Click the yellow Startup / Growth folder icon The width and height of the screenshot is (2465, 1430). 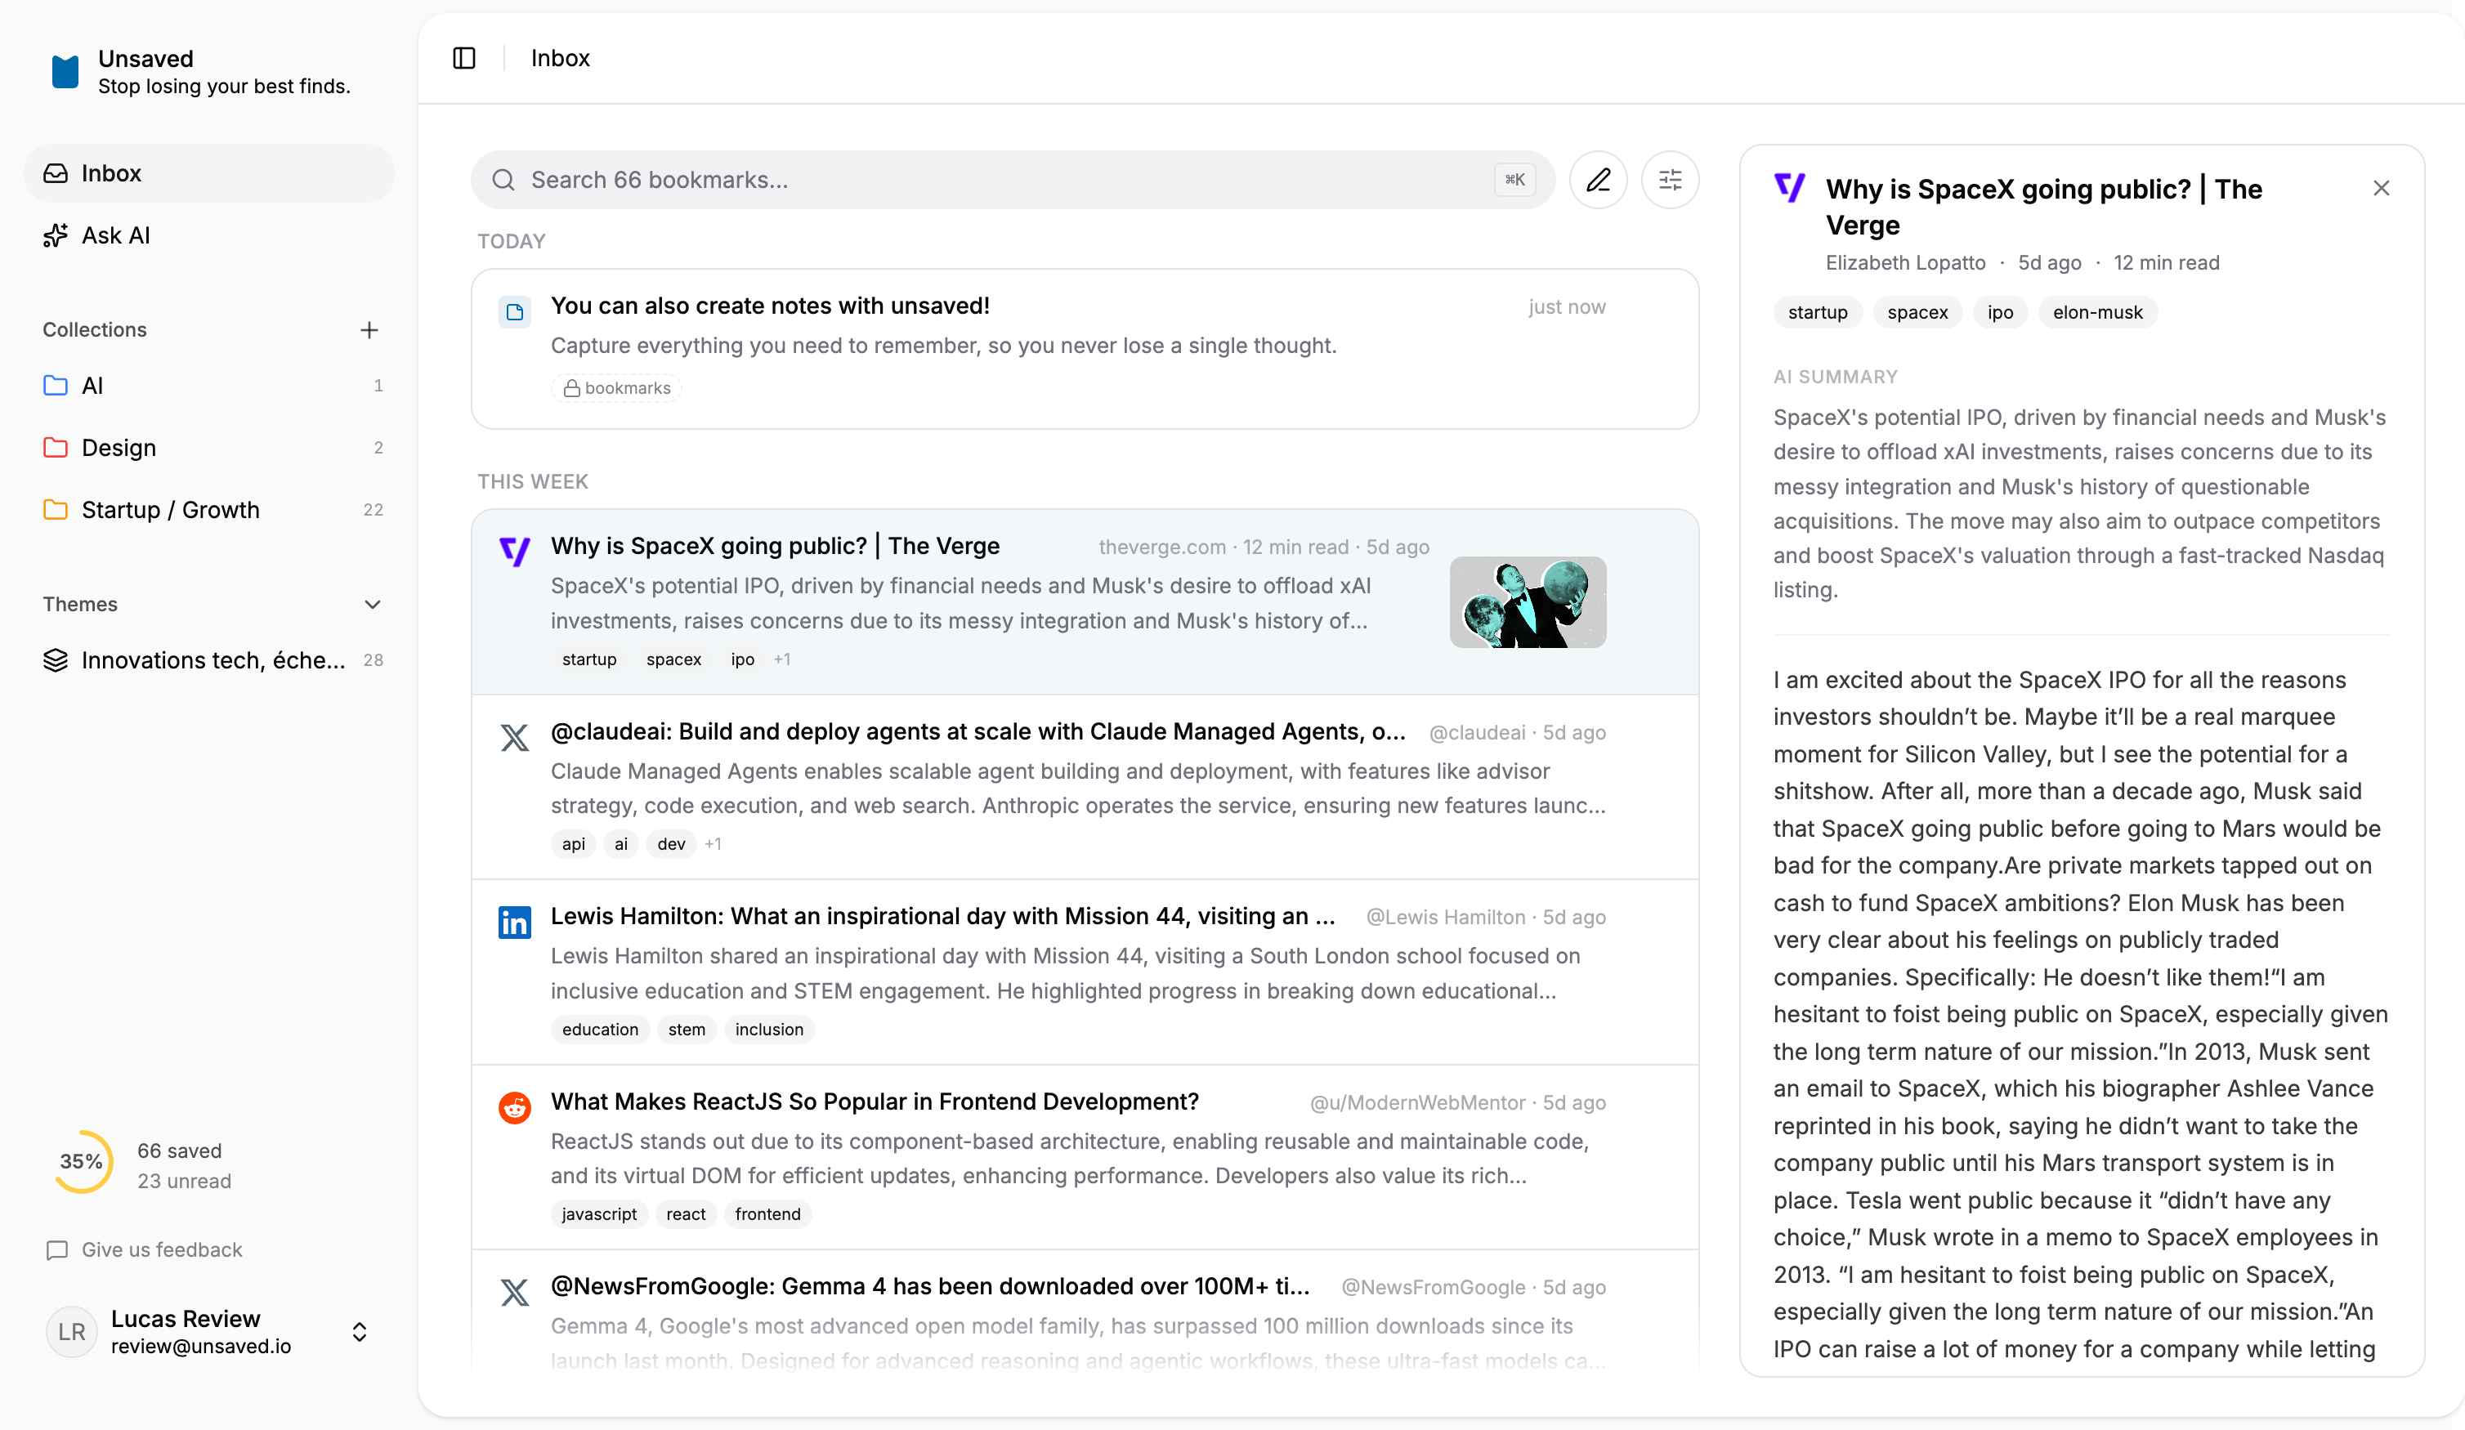(x=56, y=510)
